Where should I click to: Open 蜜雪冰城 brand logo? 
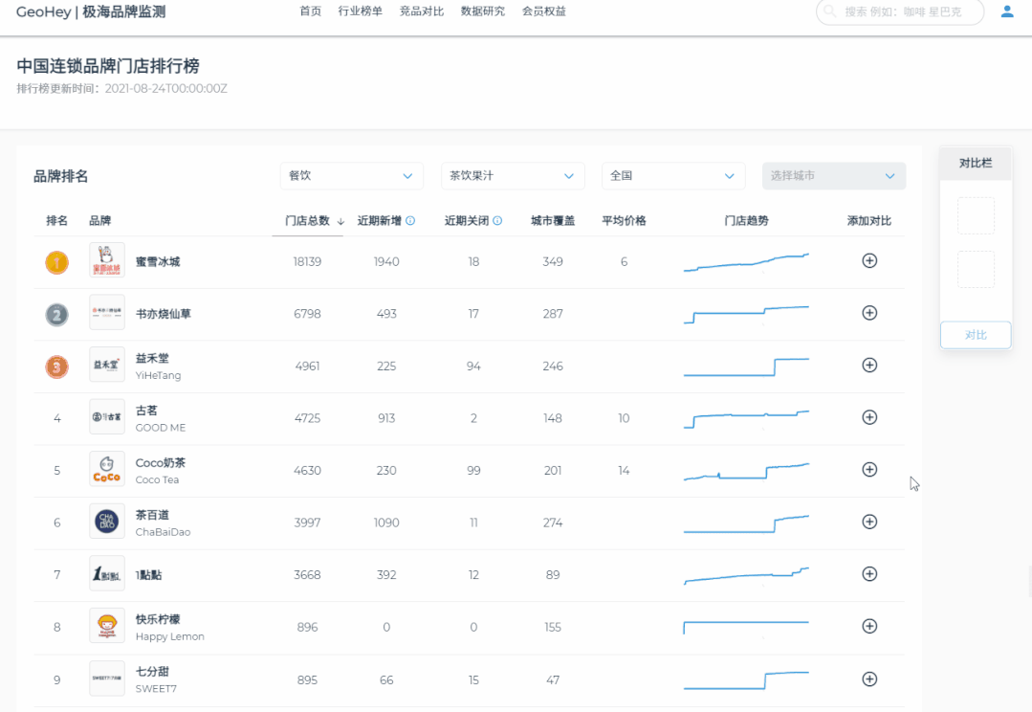[106, 260]
